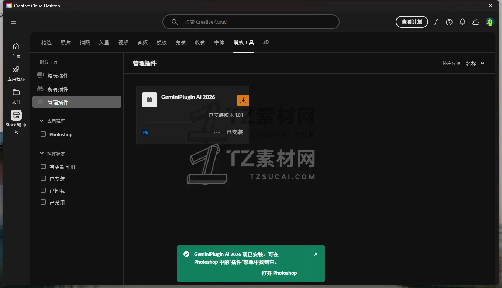Minimize the Creative Cloud Desktop window
Screen dimensions: 502x288
(457, 6)
